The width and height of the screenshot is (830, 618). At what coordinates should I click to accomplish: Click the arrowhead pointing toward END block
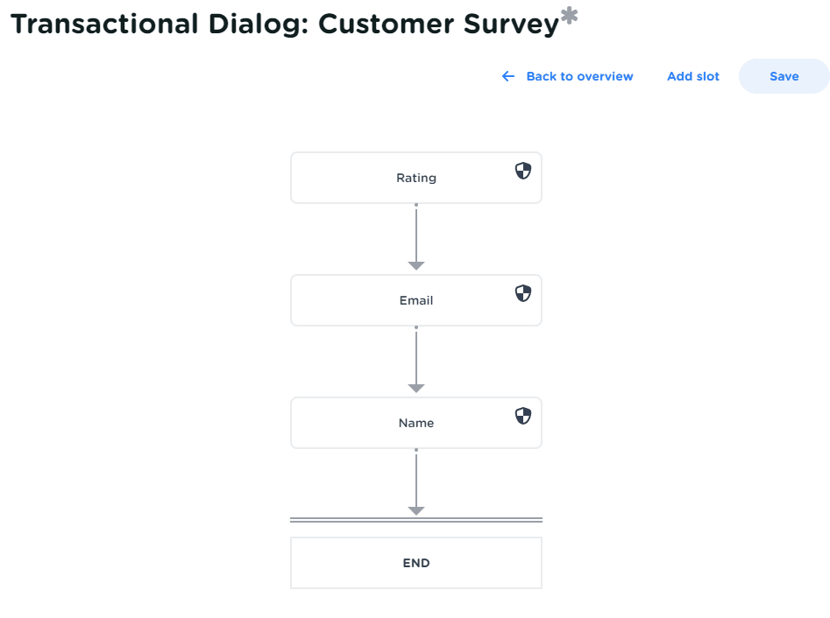[x=416, y=510]
